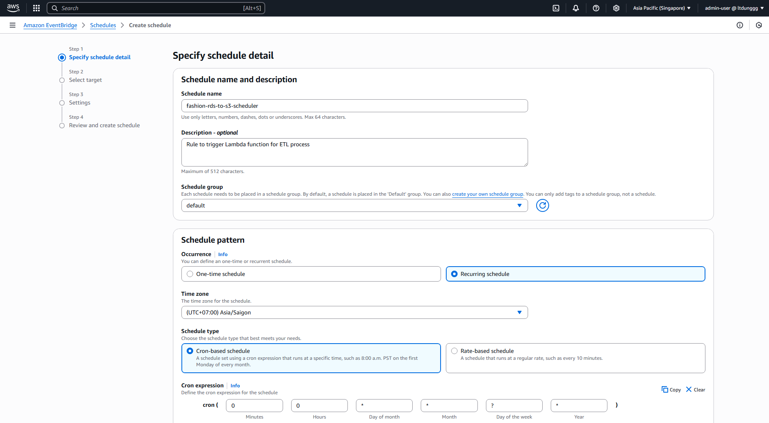The width and height of the screenshot is (769, 423).
Task: Select the One-time schedule option
Action: 311,274
